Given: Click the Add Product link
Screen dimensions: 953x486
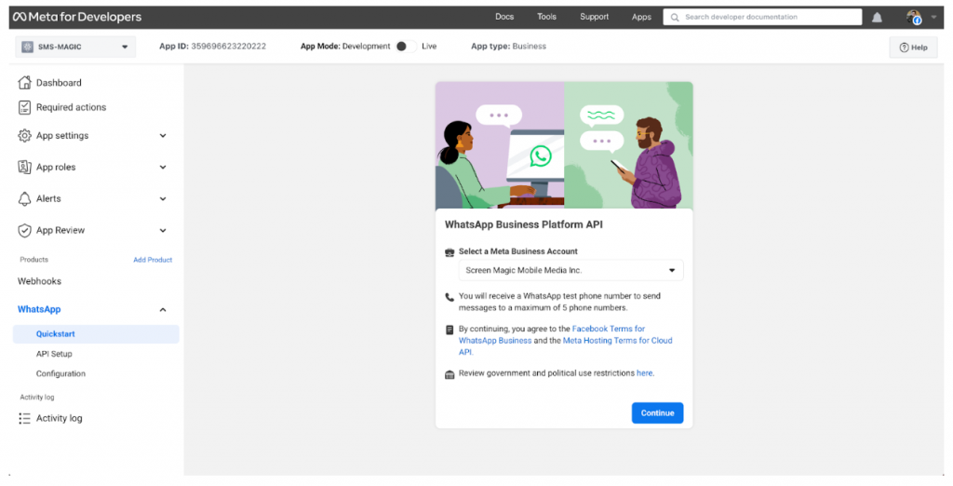Looking at the screenshot, I should [x=153, y=260].
